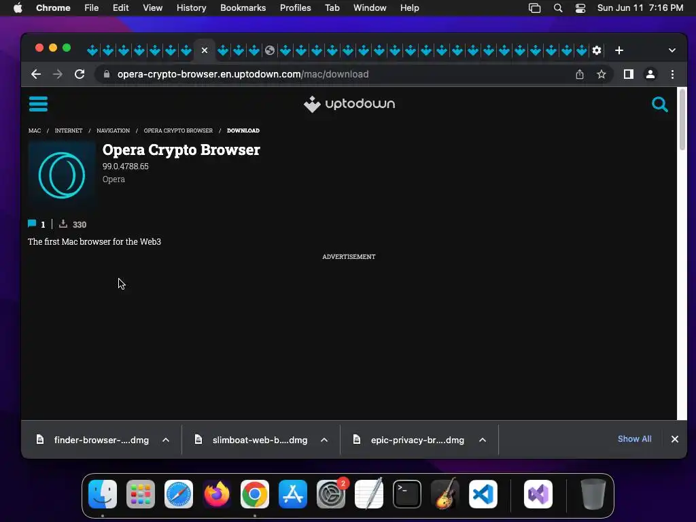Viewport: 696px width, 522px height.
Task: Open Launchpad from the Dock
Action: (141, 494)
